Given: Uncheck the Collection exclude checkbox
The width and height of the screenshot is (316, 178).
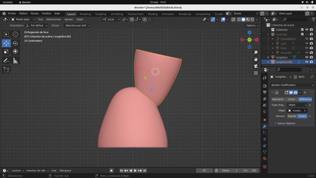Looking at the screenshot, I should tap(302, 30).
